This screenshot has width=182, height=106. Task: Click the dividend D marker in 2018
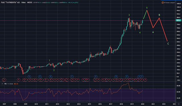127,77
